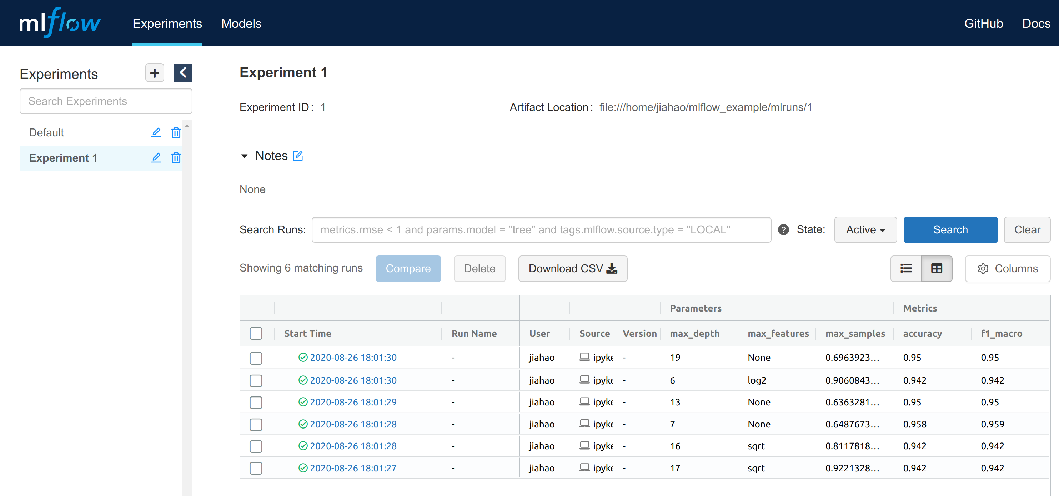The image size is (1059, 496).
Task: Open the 2020-08-26 18:01:29 run link
Action: pos(353,402)
